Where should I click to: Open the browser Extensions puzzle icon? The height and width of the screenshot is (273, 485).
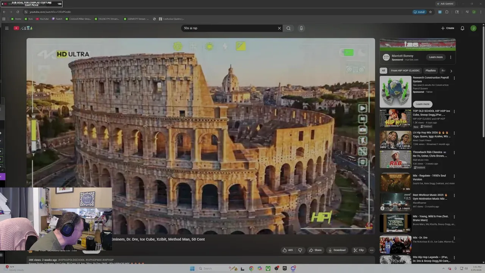[x=447, y=12]
